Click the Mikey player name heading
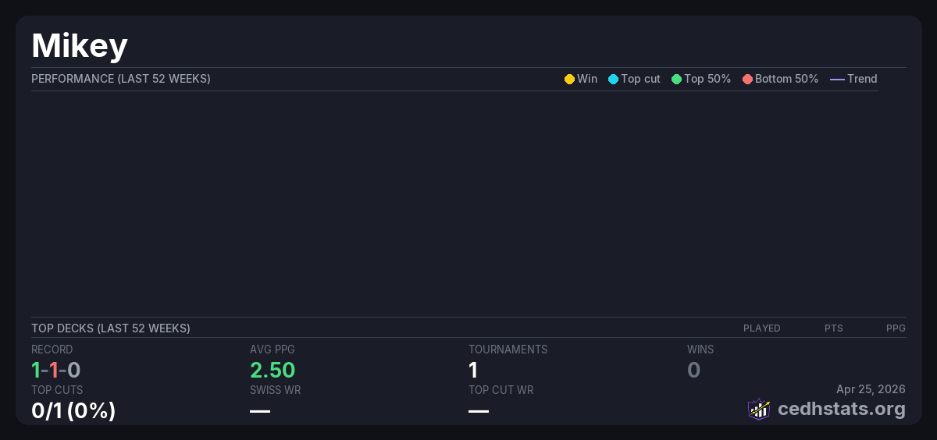The image size is (937, 440). pos(80,46)
